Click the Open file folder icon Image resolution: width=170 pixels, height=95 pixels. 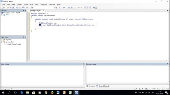pos(7,8)
